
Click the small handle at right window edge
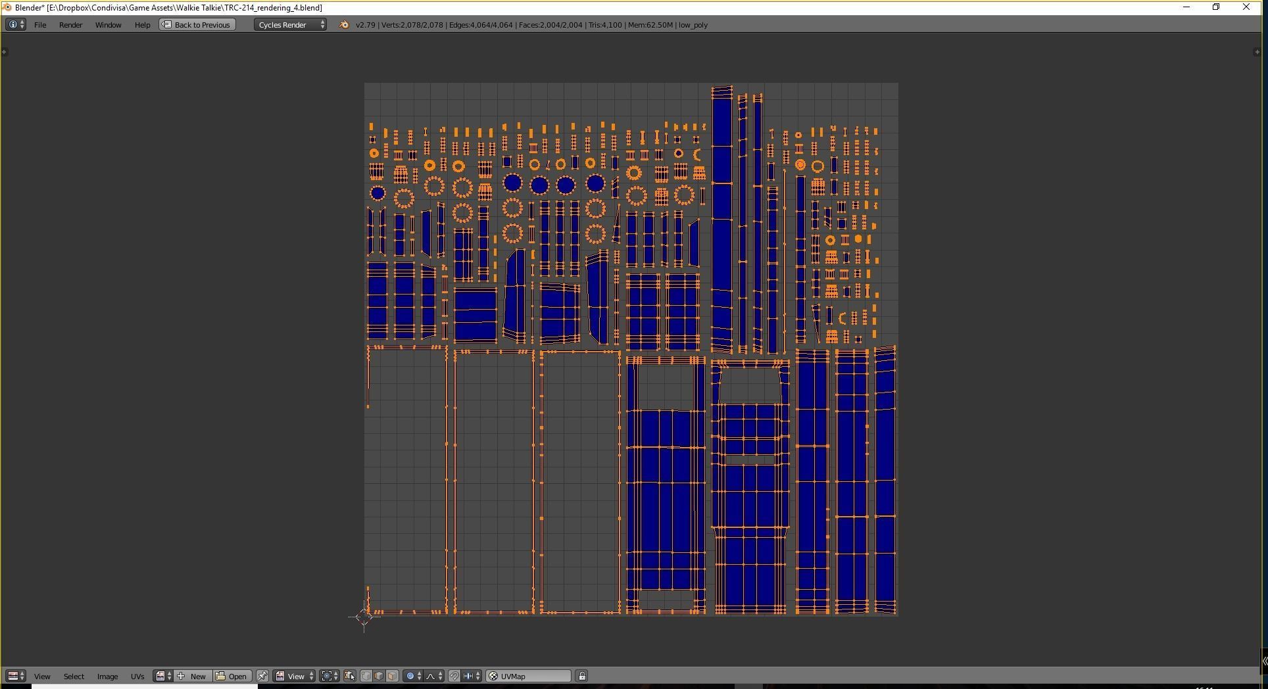(x=1264, y=661)
